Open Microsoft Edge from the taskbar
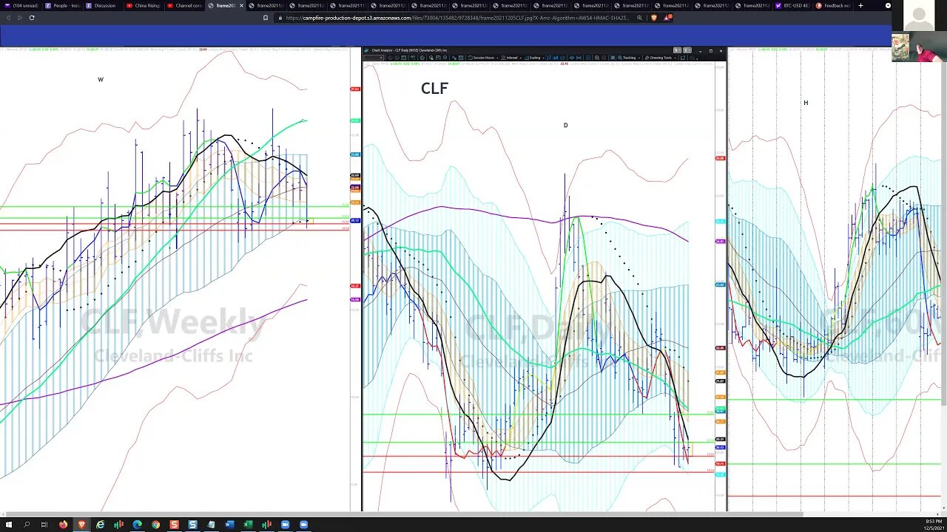The width and height of the screenshot is (947, 532). point(137,525)
